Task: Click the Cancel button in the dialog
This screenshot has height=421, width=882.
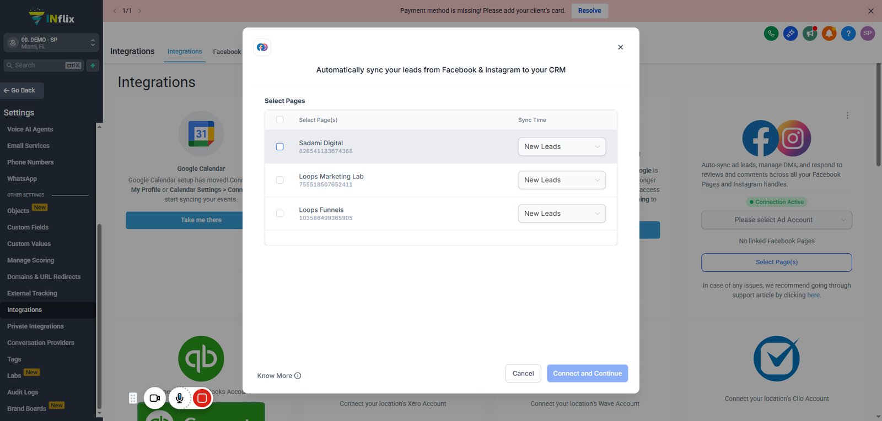Action: tap(523, 373)
